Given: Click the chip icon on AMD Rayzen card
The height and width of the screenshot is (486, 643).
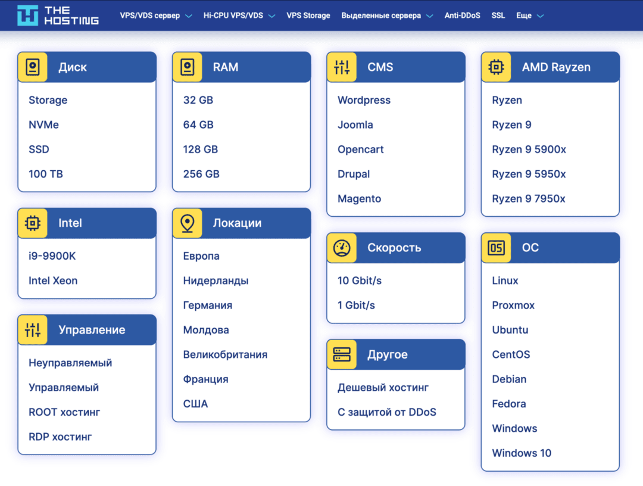Looking at the screenshot, I should pos(496,67).
